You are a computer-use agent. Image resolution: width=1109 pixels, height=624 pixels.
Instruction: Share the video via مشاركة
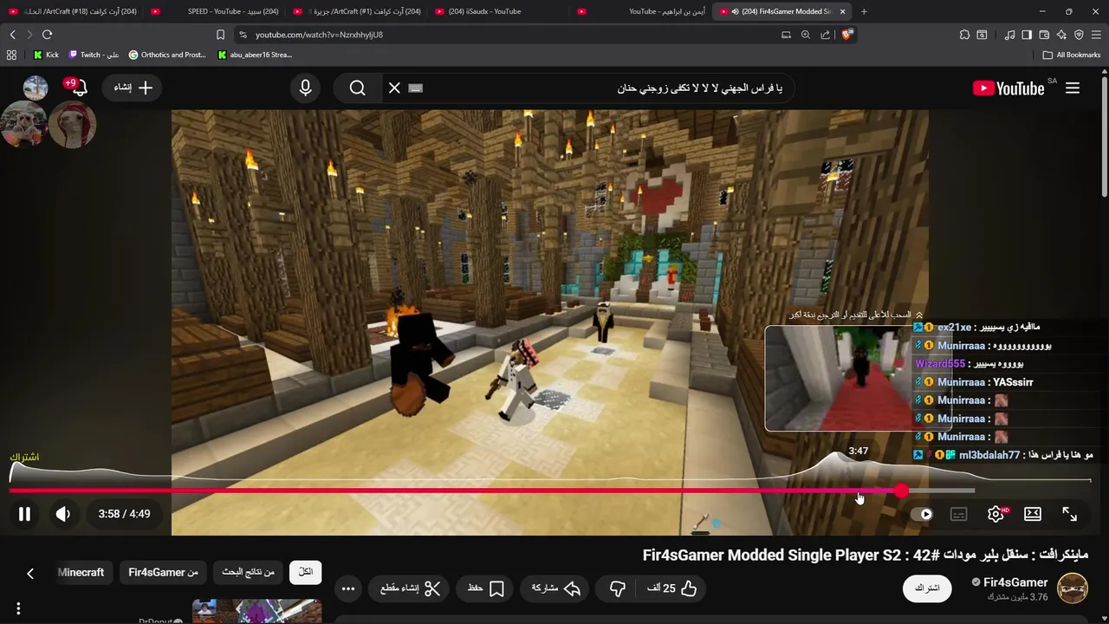(555, 588)
